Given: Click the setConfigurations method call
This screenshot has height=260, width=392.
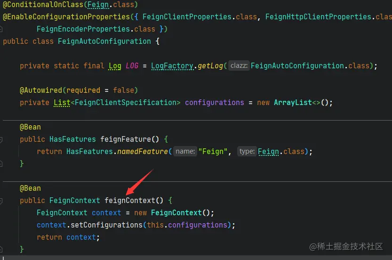Looking at the screenshot, I should (106, 225).
